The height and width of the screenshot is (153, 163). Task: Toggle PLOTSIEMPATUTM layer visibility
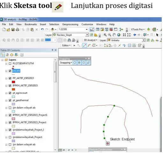[x=10, y=63]
